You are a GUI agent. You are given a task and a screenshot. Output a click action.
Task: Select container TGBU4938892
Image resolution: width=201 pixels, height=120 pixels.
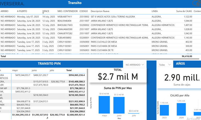[64, 38]
